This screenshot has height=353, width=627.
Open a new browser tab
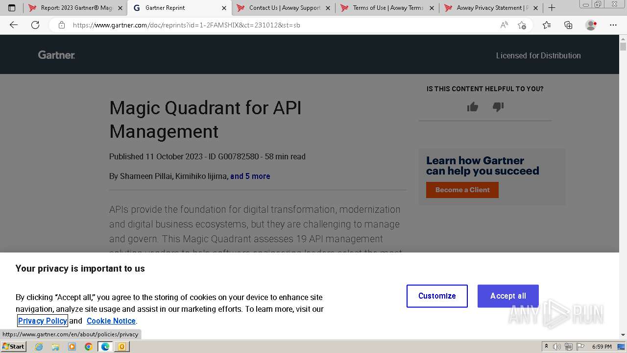coord(552,8)
